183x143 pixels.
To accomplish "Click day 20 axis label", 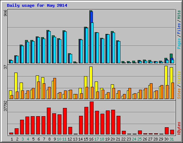I will click(x=113, y=139).
